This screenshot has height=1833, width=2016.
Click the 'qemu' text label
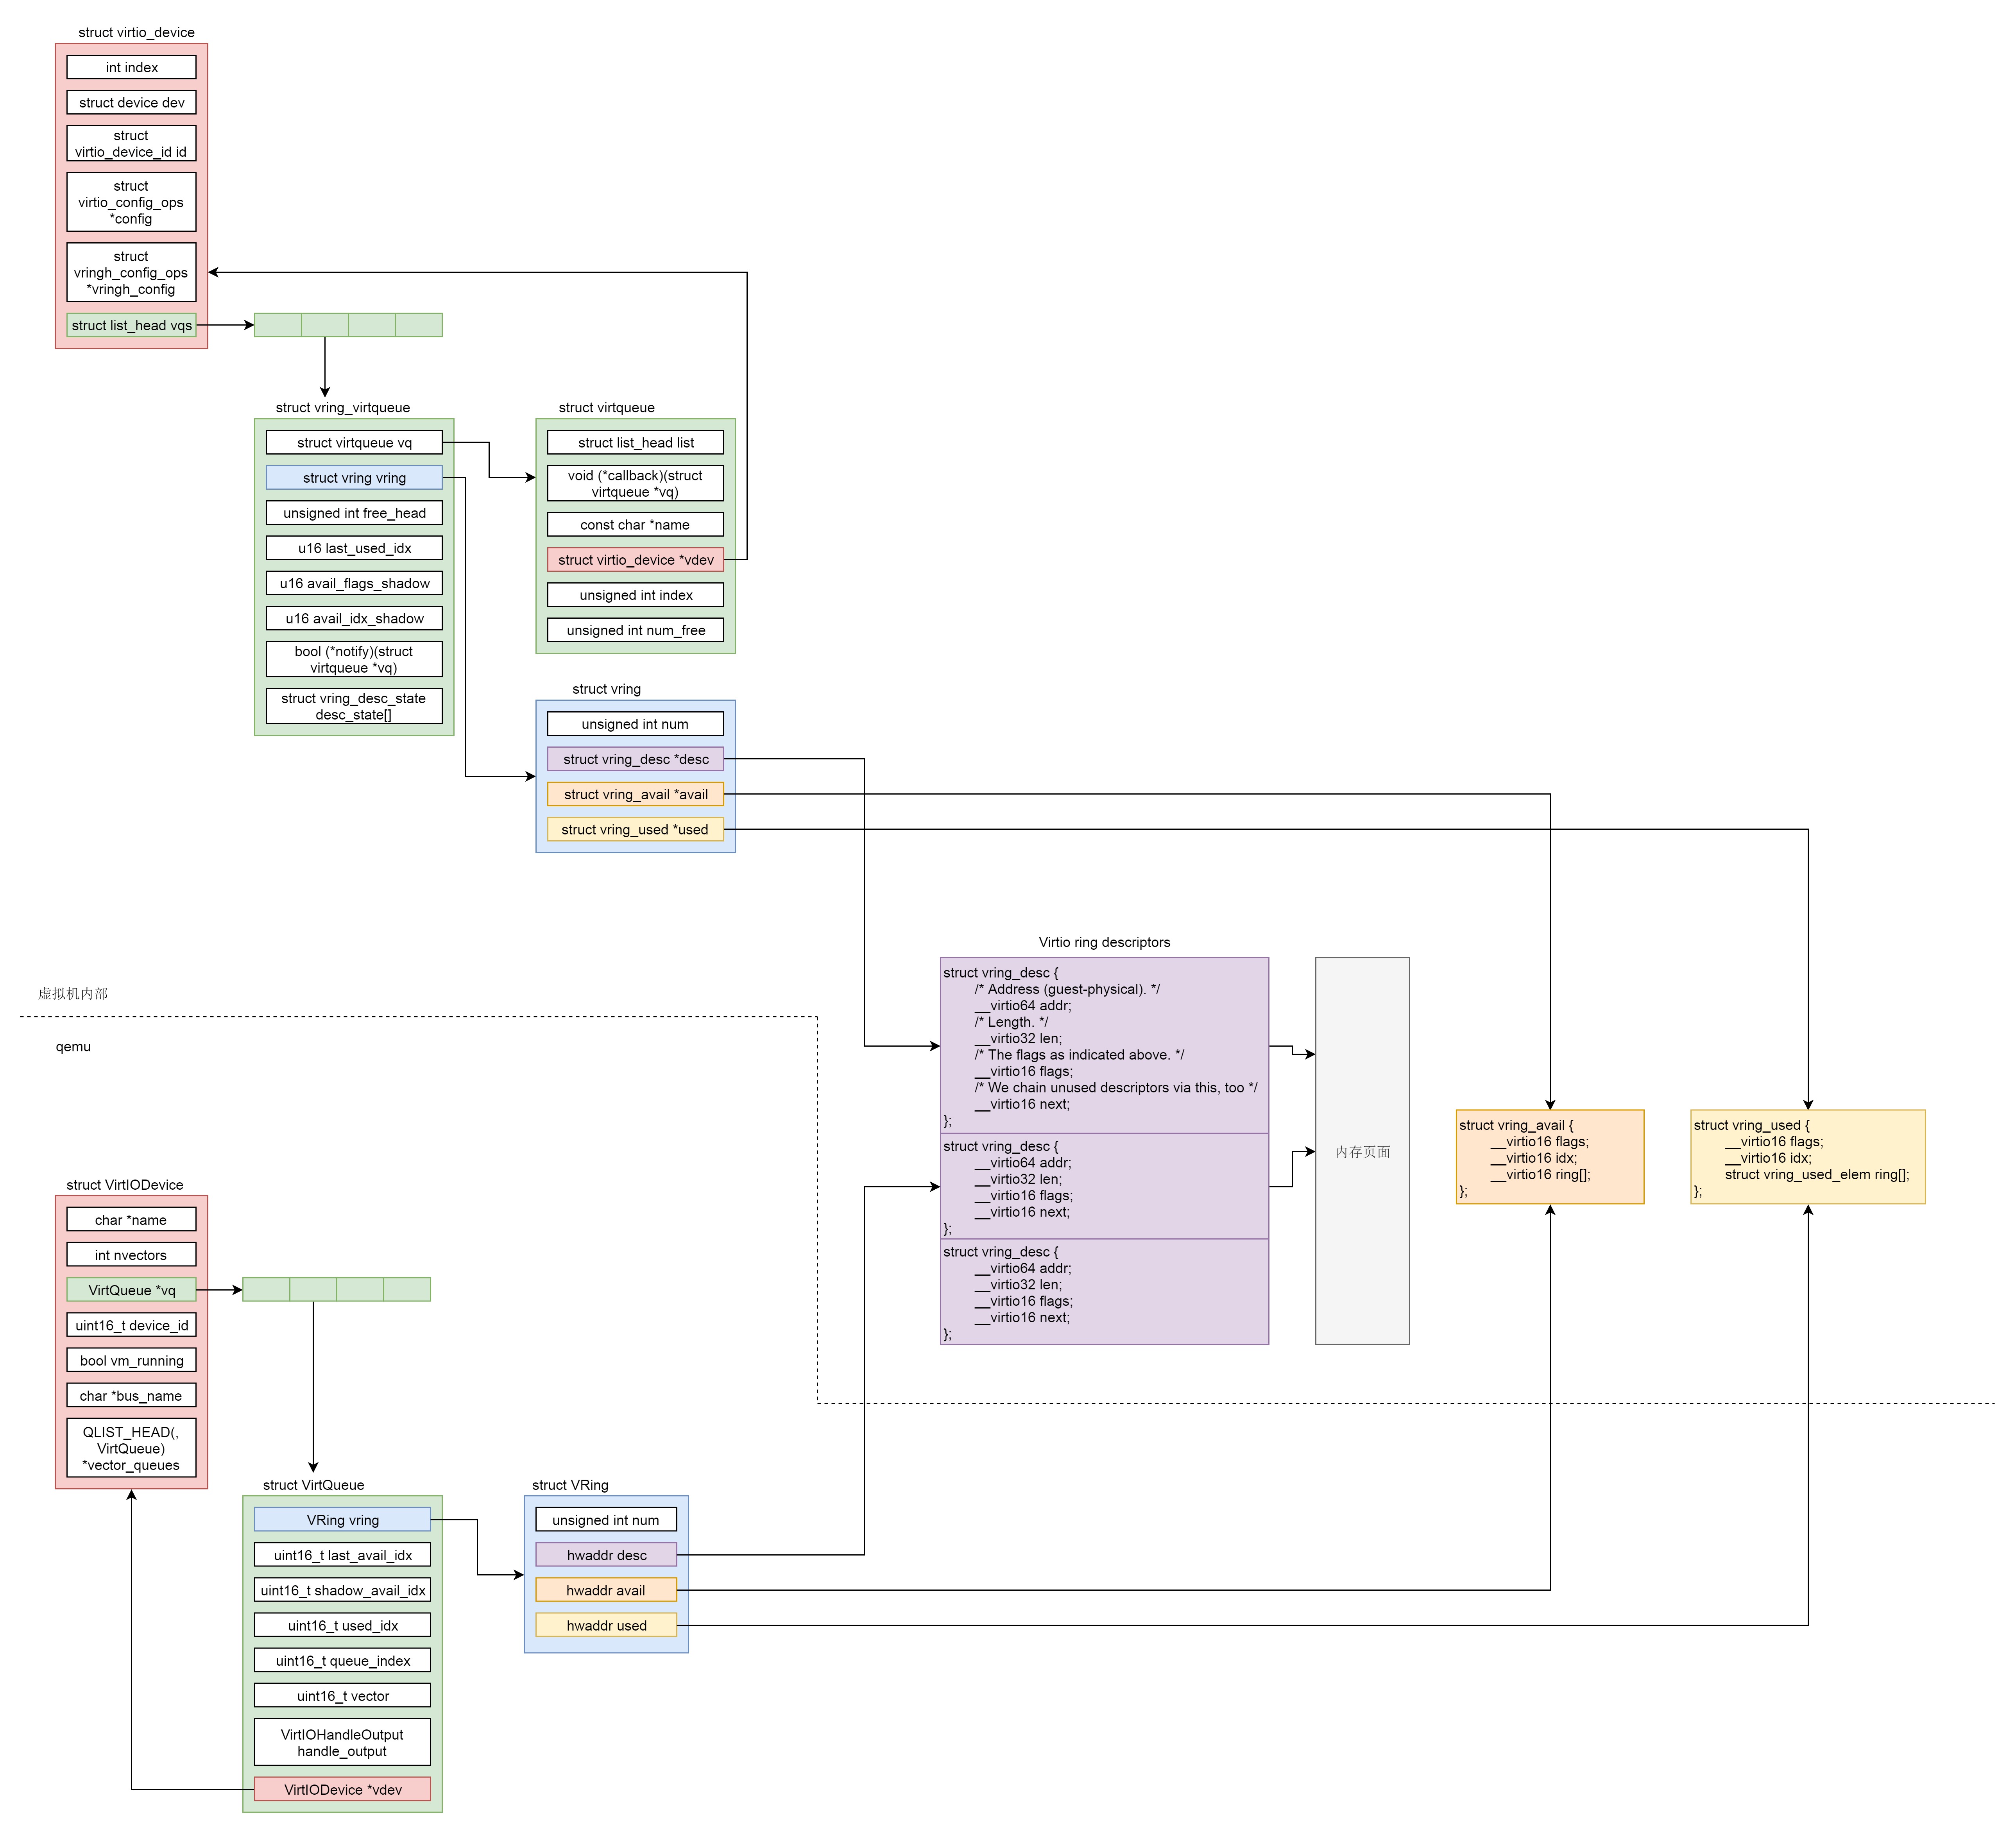[x=73, y=1047]
